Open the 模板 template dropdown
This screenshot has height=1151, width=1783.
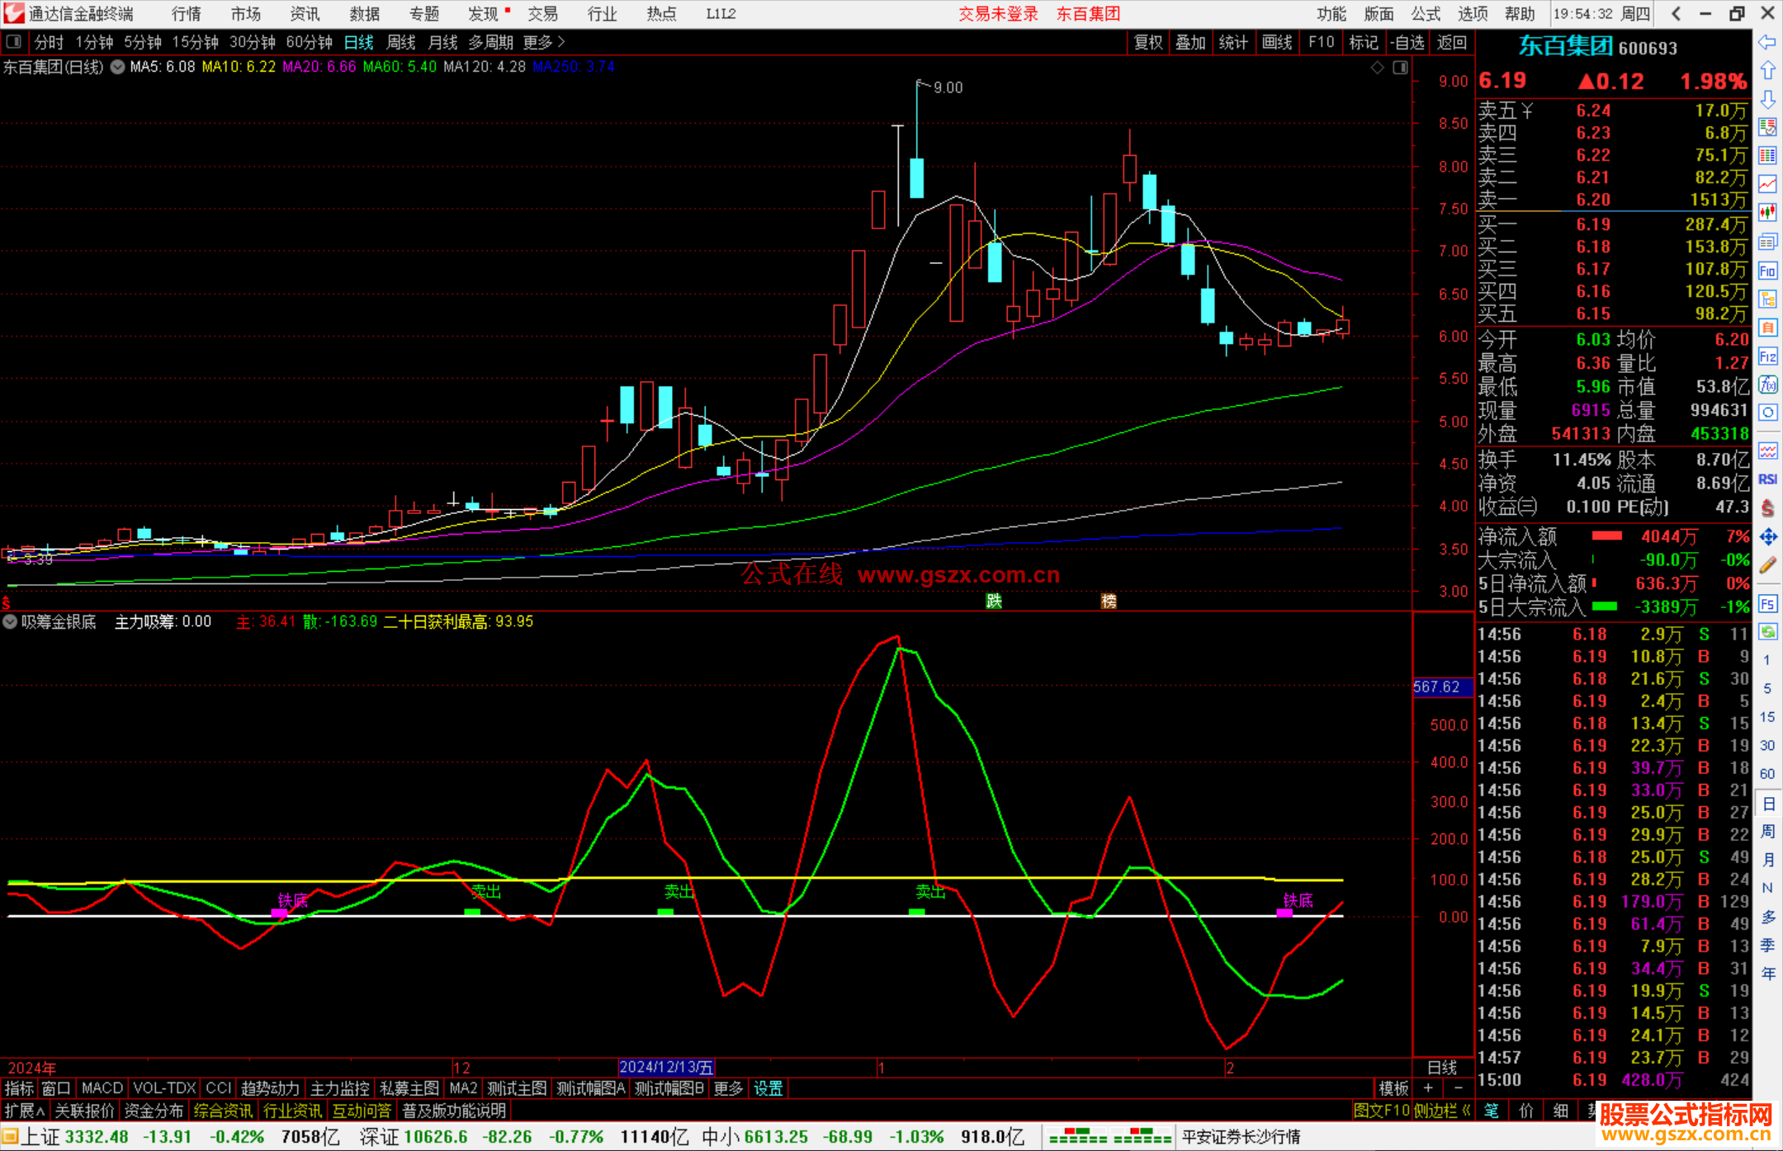[x=1393, y=1088]
